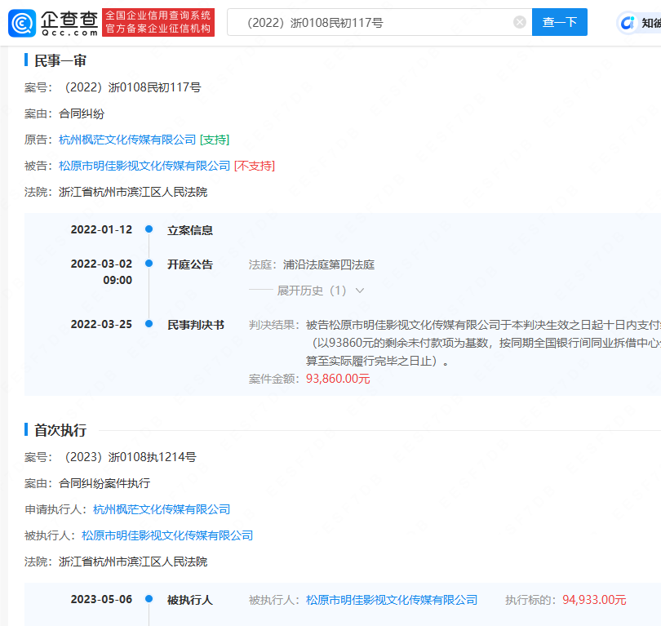Image resolution: width=661 pixels, height=626 pixels.
Task: Select the 民事一审 section heading
Action: 60,60
